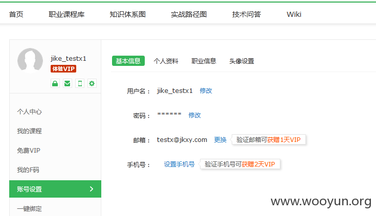376x216 pixels.
Task: Click the email text testx@jkxy.com
Action: tap(182, 139)
